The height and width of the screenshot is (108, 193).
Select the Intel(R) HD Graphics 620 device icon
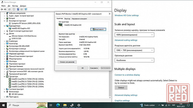[10, 28]
